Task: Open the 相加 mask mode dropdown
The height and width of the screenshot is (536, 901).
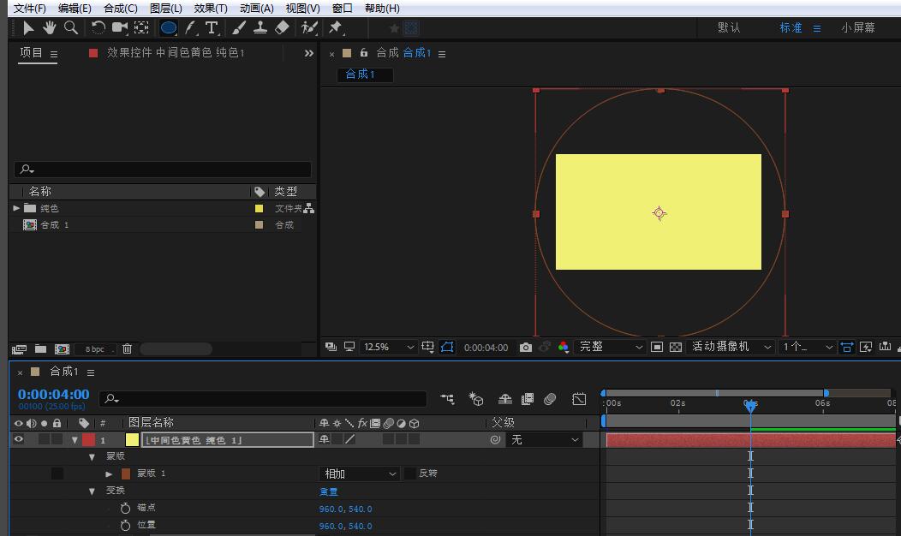Action: coord(360,473)
